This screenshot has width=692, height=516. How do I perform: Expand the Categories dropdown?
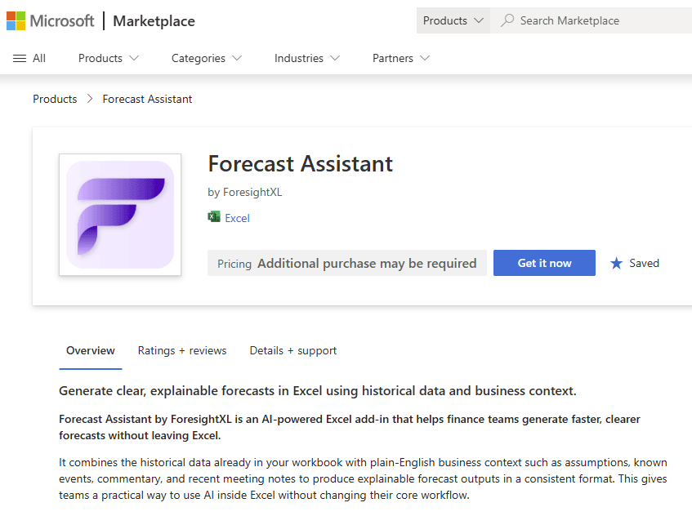[x=206, y=58]
